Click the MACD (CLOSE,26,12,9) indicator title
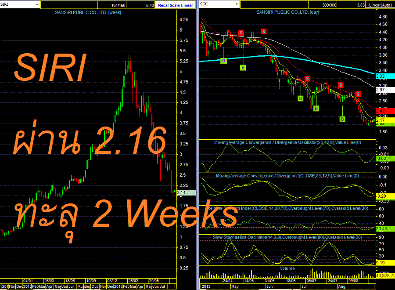This screenshot has height=290, width=395. pos(287,175)
